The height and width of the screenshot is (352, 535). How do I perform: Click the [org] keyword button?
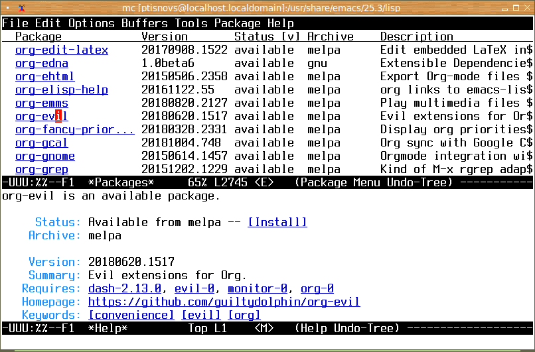pyautogui.click(x=244, y=315)
